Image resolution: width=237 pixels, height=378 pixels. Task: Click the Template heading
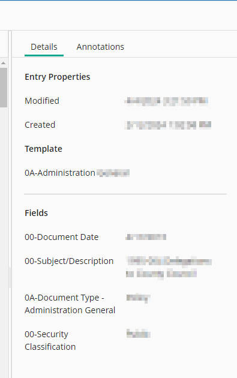(x=43, y=149)
